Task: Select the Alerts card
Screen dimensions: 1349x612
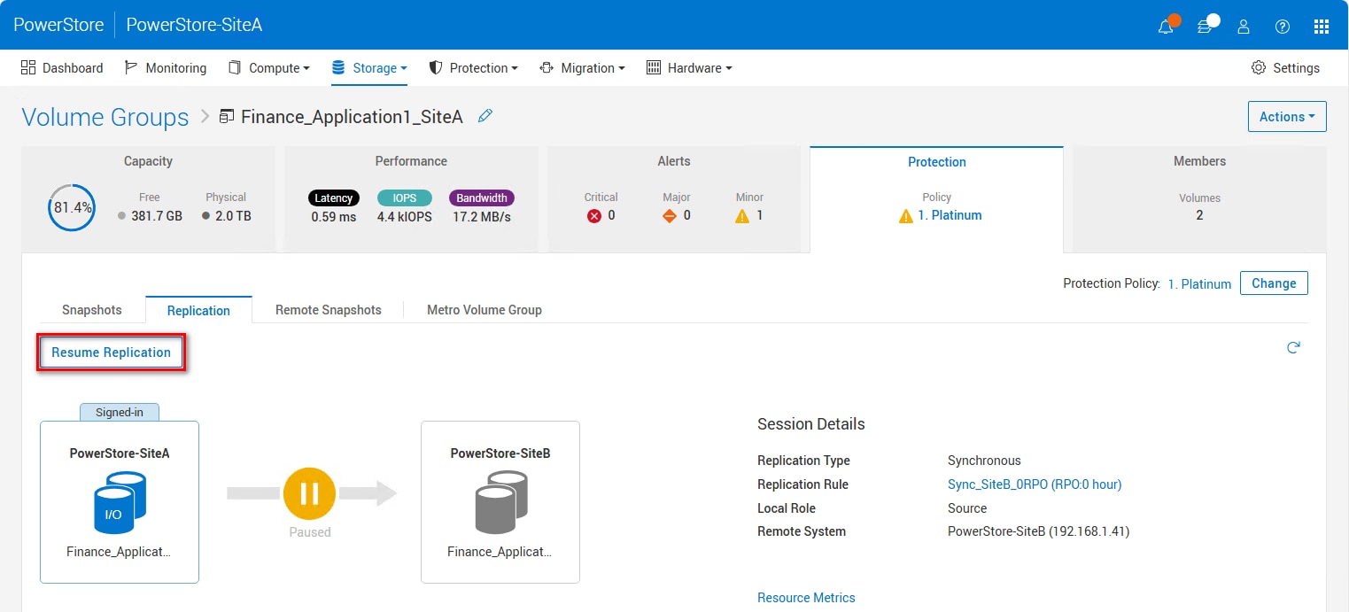Action: (674, 199)
